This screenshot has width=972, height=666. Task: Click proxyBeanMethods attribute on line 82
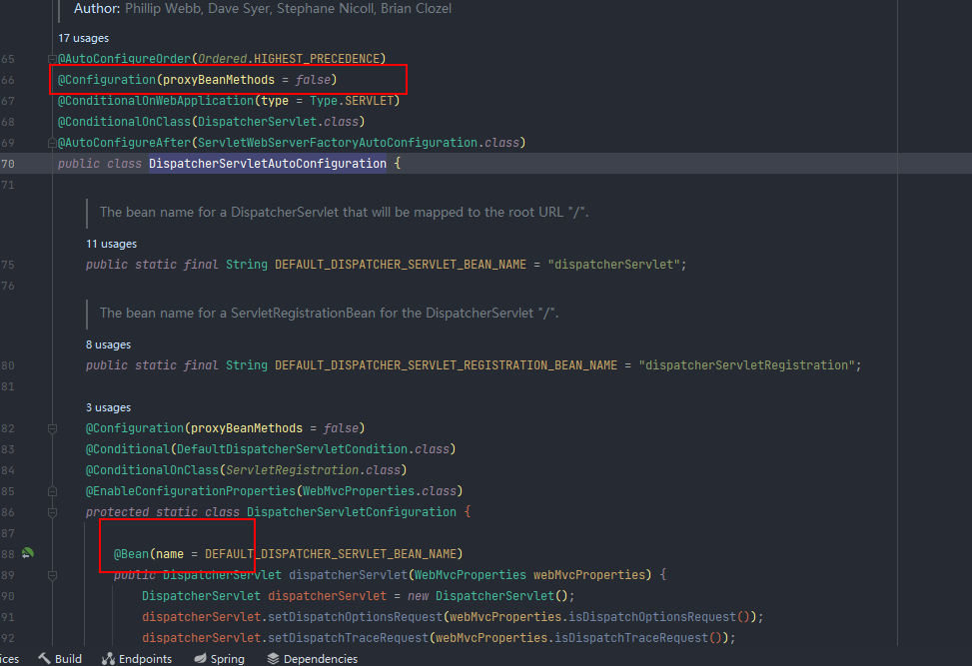coord(247,428)
